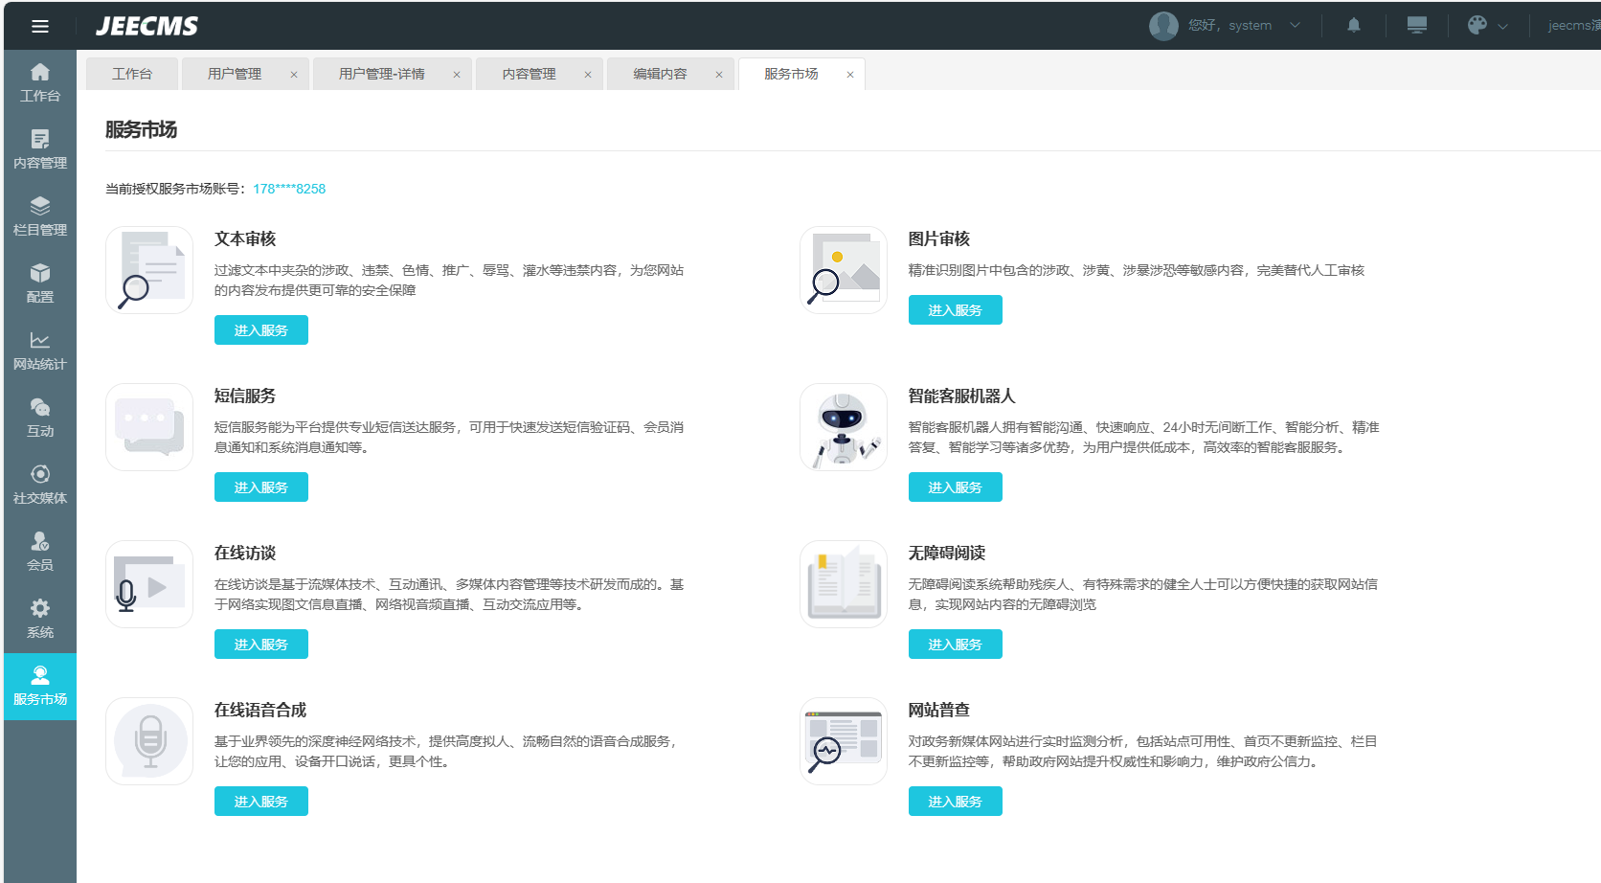The height and width of the screenshot is (883, 1601).
Task: Close the 用户管理-详情 tab
Action: click(x=457, y=75)
